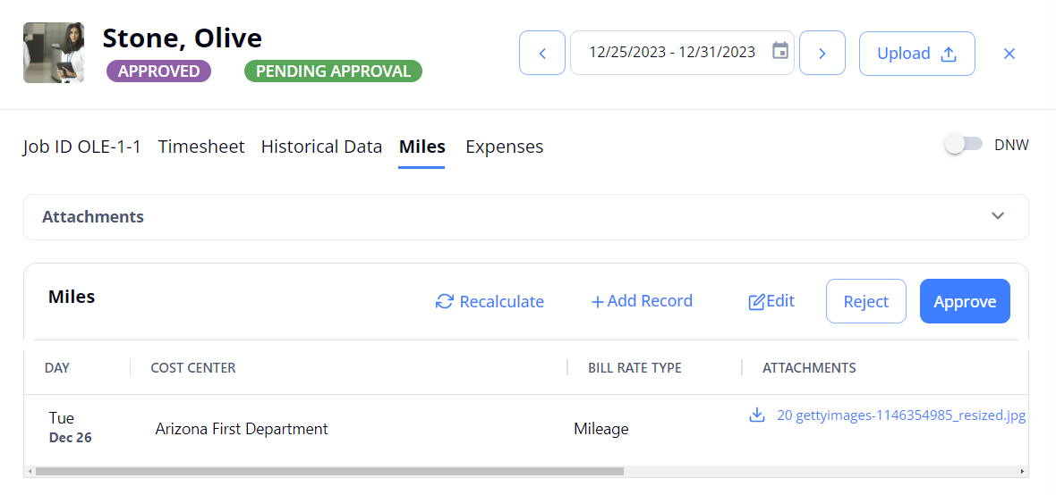Switch to the Expenses tab
The width and height of the screenshot is (1056, 495).
tap(505, 147)
